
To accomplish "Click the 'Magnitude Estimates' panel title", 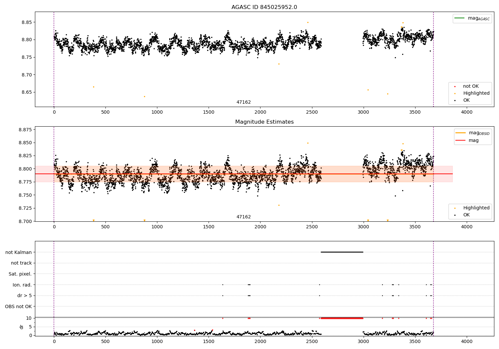I will [264, 122].
